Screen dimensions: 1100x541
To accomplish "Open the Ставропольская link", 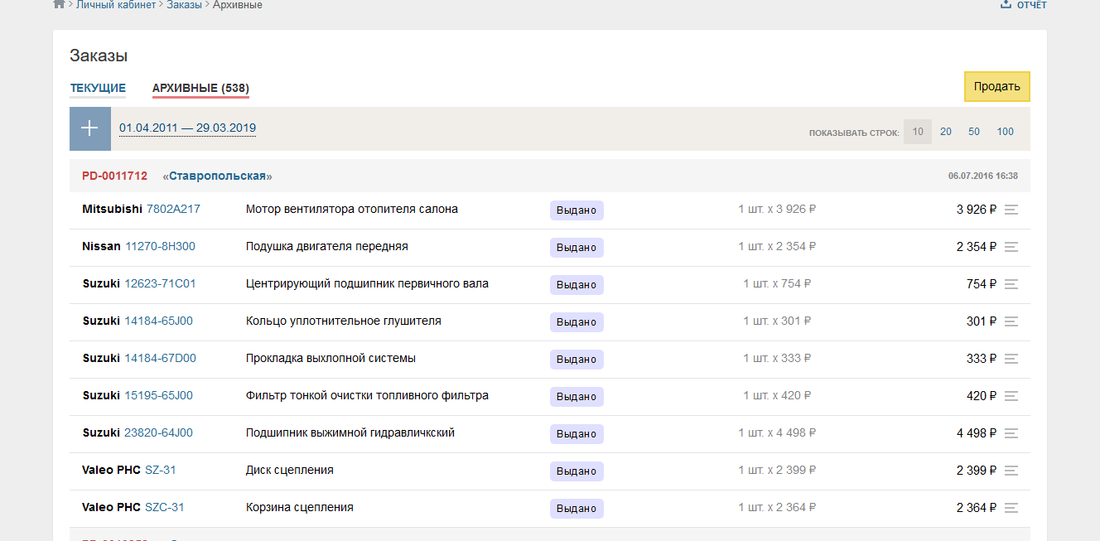I will pos(217,176).
